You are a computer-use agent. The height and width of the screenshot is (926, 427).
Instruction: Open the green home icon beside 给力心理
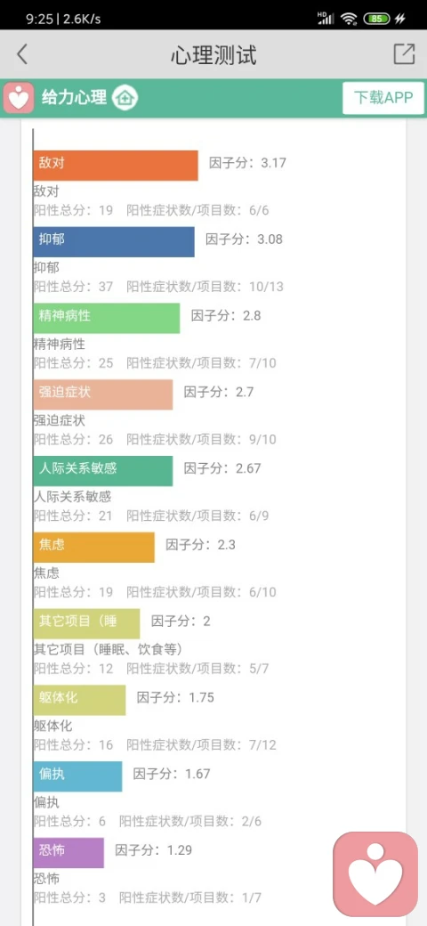coord(125,97)
